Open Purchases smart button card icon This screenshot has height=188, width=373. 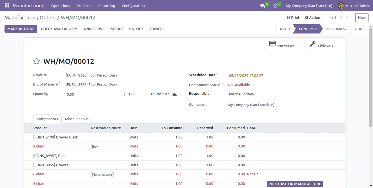click(272, 44)
